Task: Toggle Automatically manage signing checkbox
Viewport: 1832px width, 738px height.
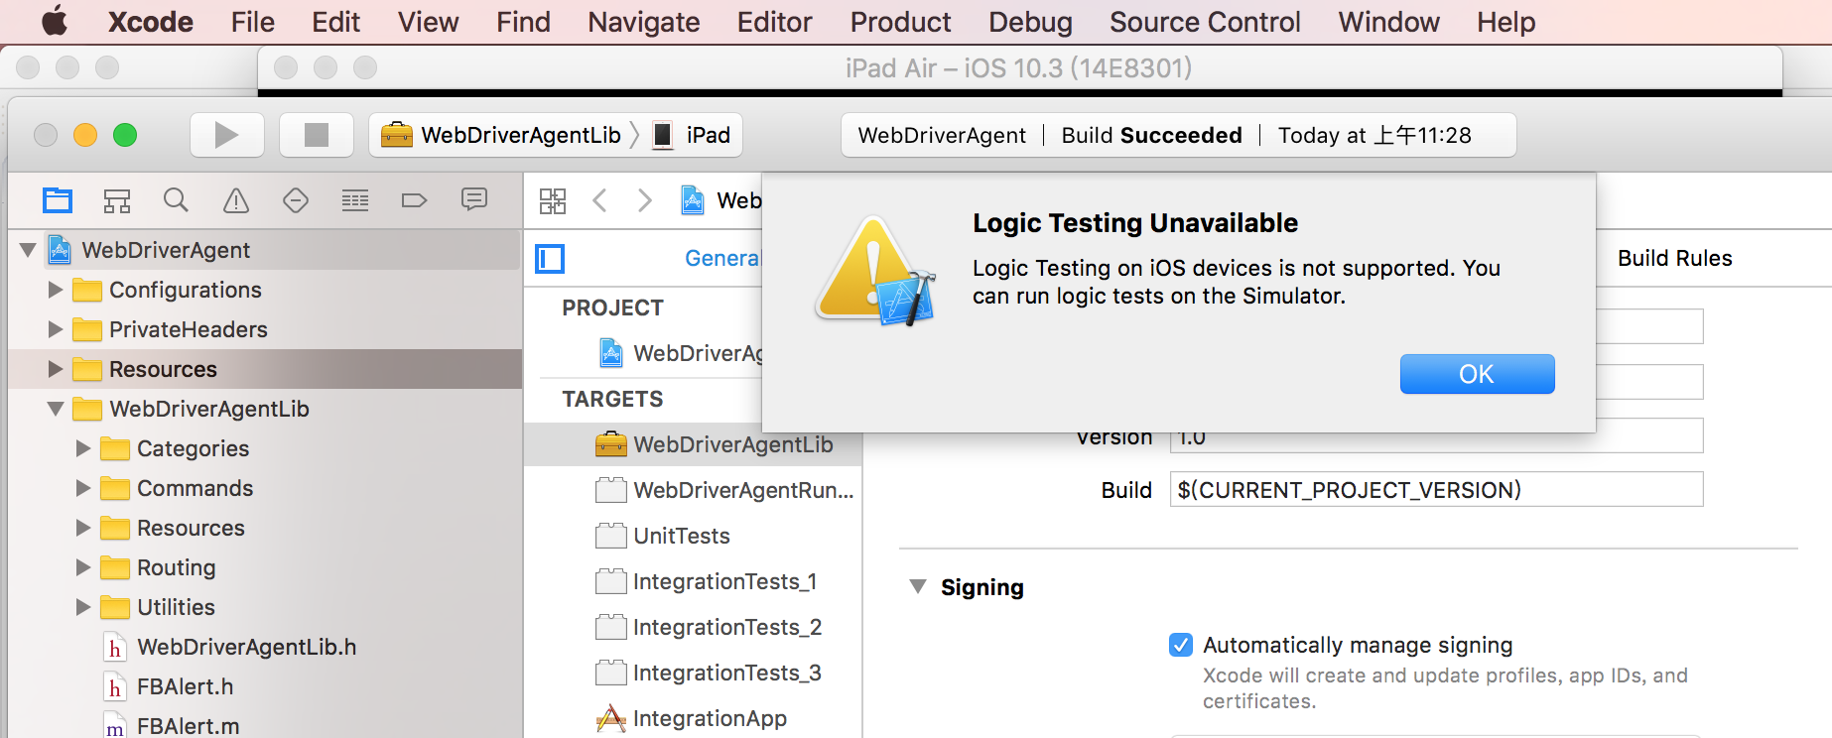Action: tap(1181, 645)
